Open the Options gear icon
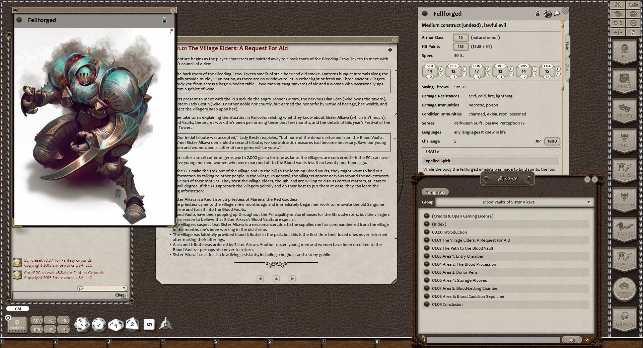This screenshot has width=643, height=348. [x=633, y=23]
